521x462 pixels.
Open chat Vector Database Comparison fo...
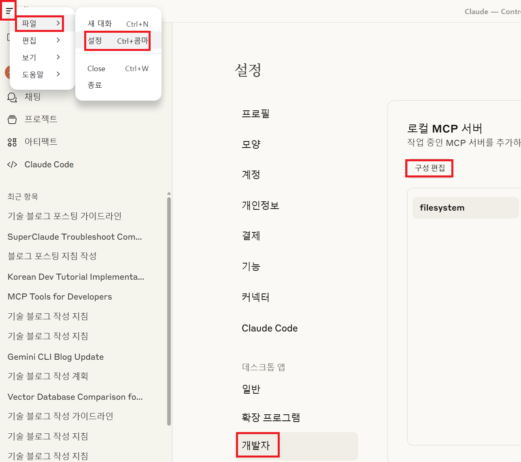[75, 397]
